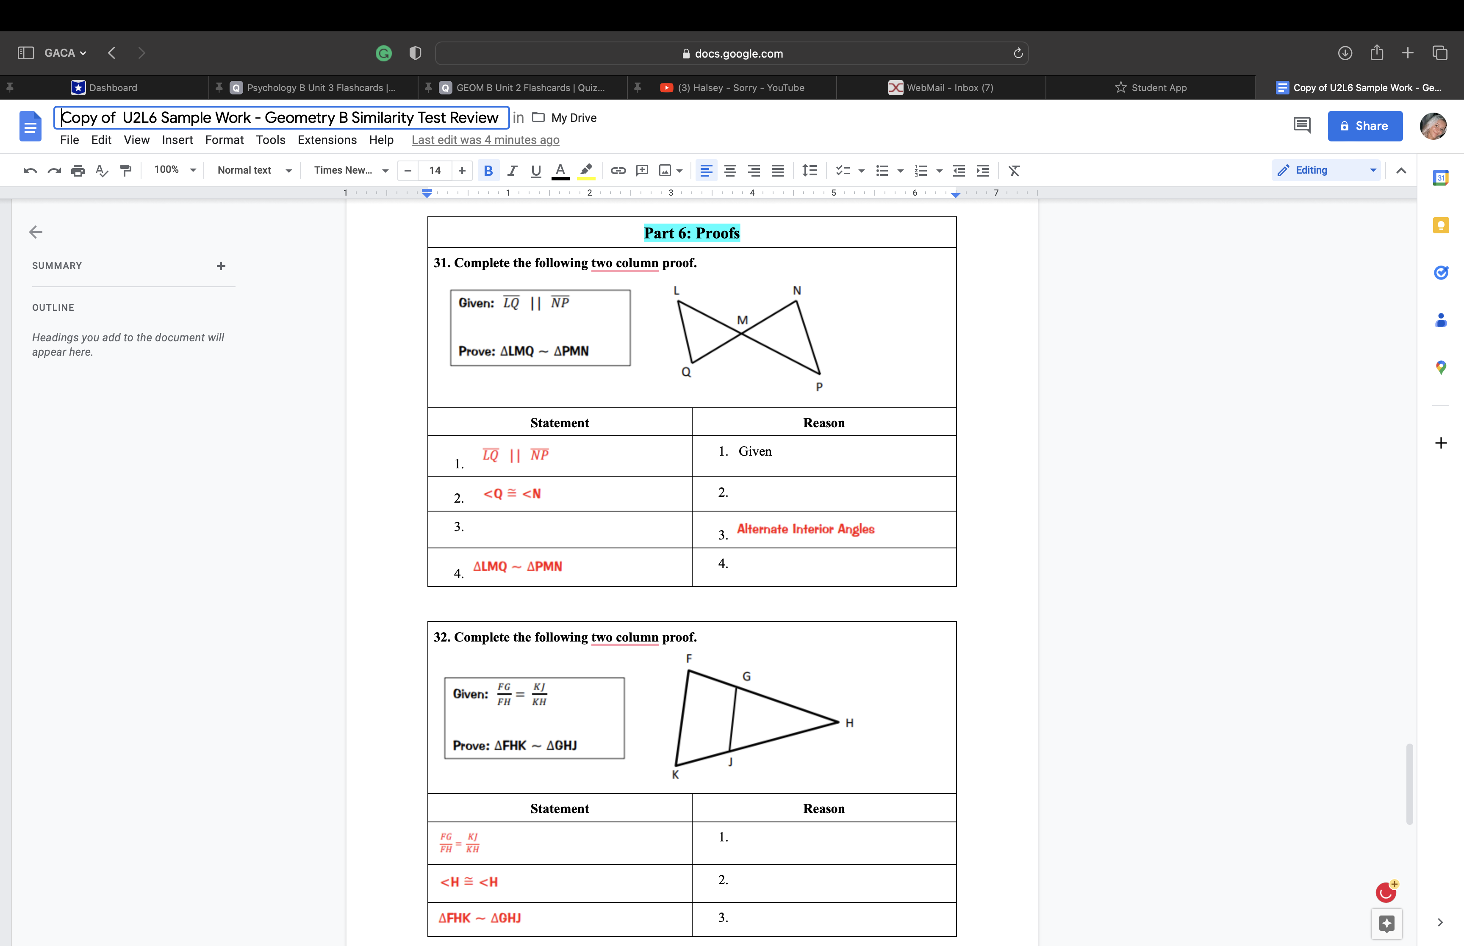Image resolution: width=1464 pixels, height=946 pixels.
Task: Open the Format menu
Action: click(224, 140)
